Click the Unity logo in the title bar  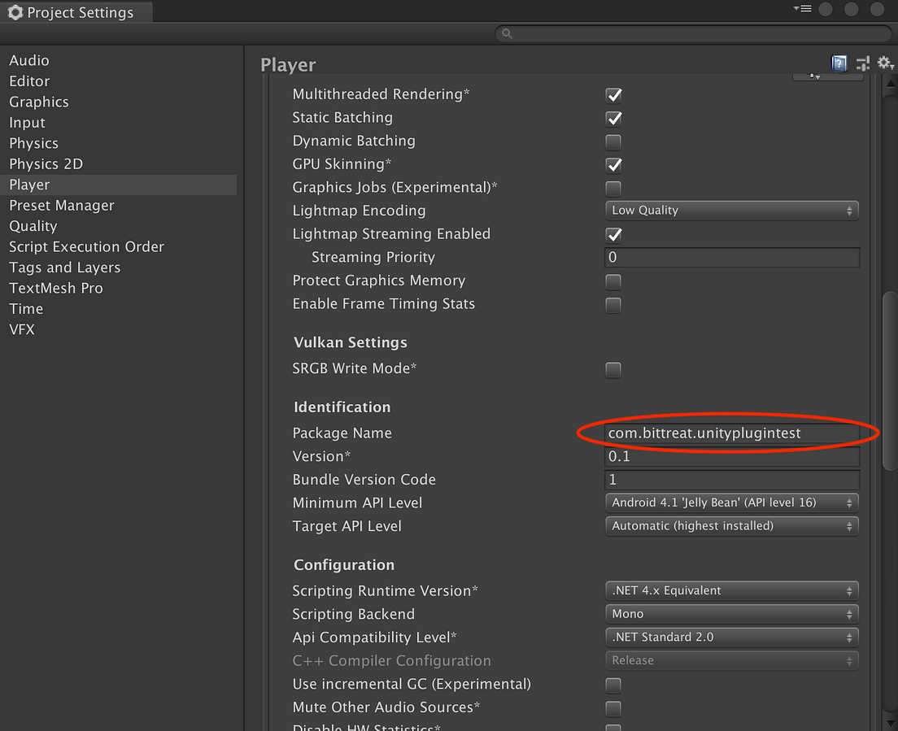tap(14, 12)
